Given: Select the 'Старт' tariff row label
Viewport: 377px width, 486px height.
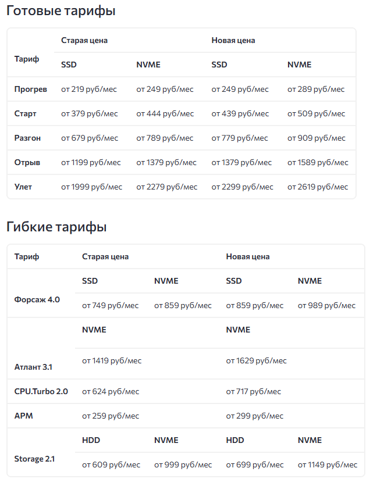Looking at the screenshot, I should click(26, 114).
